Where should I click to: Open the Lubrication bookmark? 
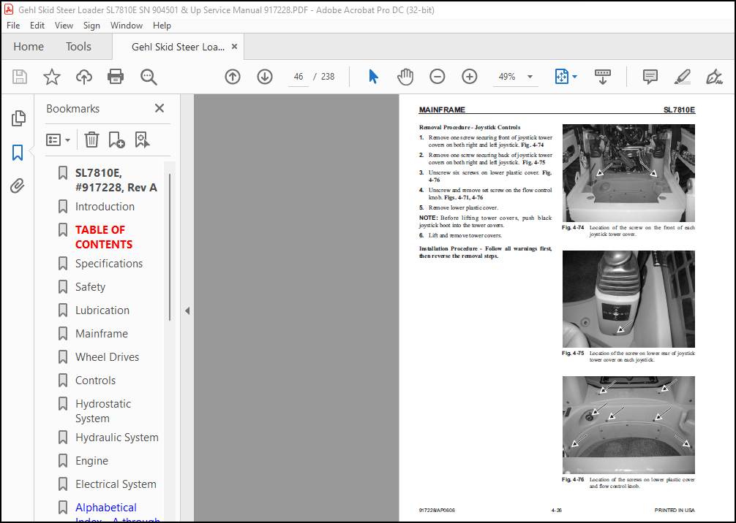click(102, 310)
